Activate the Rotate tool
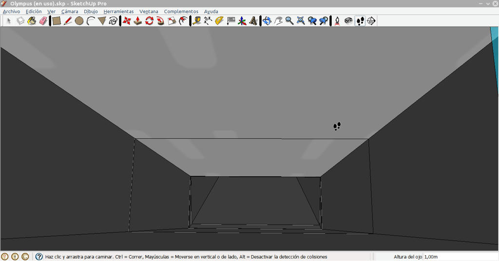The height and width of the screenshot is (261, 499). [149, 21]
